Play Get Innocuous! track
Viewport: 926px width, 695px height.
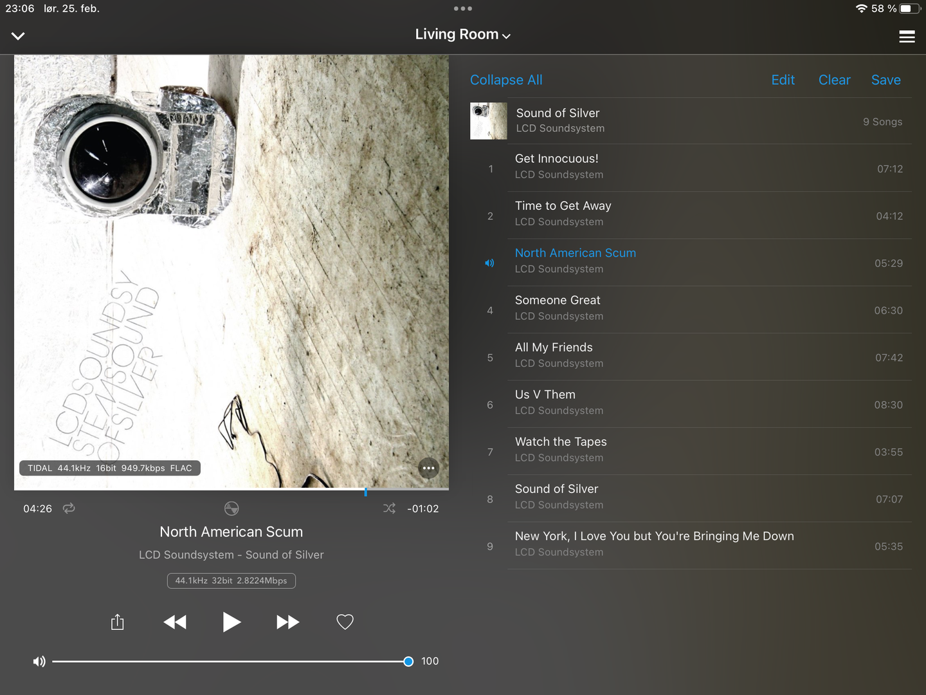(691, 168)
